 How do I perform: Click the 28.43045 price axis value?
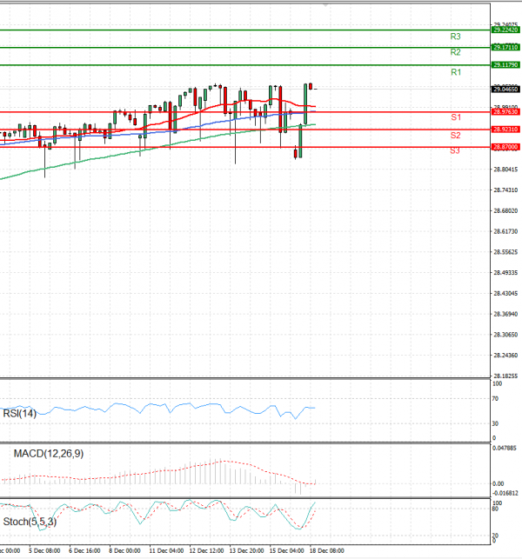[x=505, y=293]
